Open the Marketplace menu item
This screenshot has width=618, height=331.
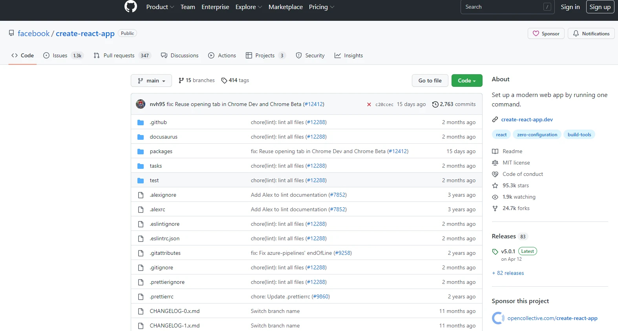[285, 7]
